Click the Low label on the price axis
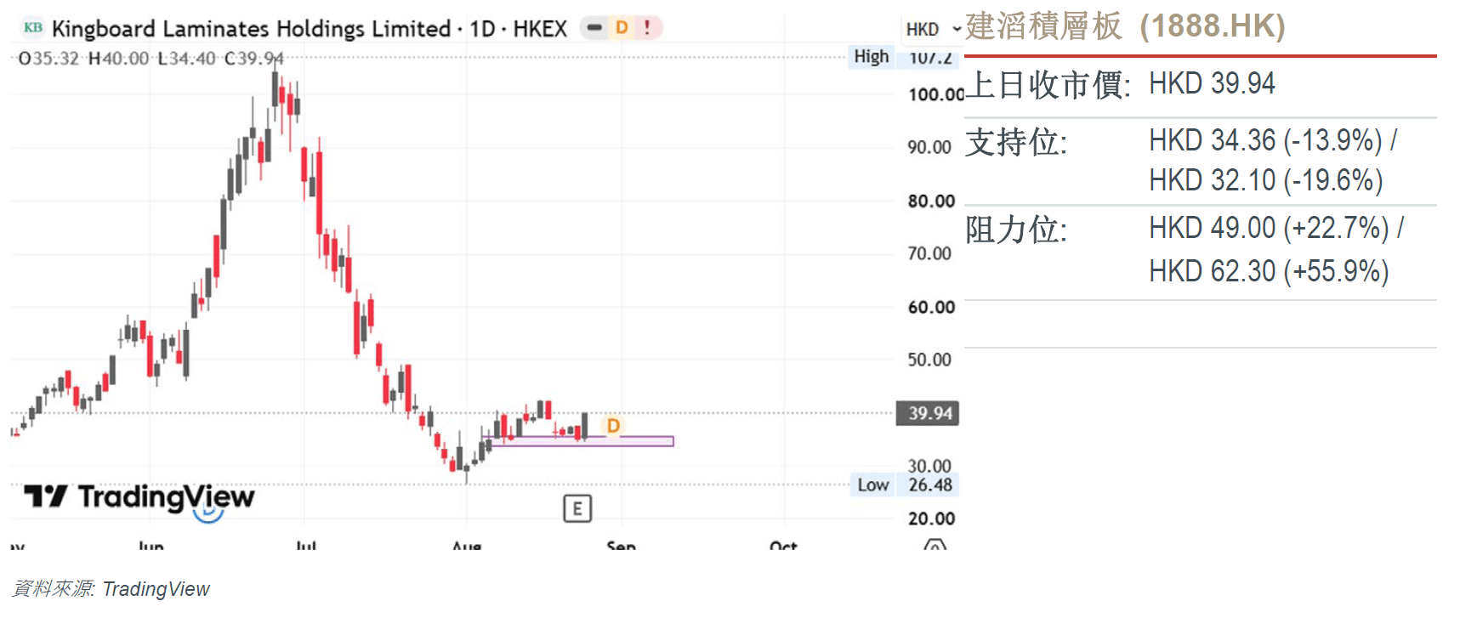The height and width of the screenshot is (618, 1460). (873, 485)
